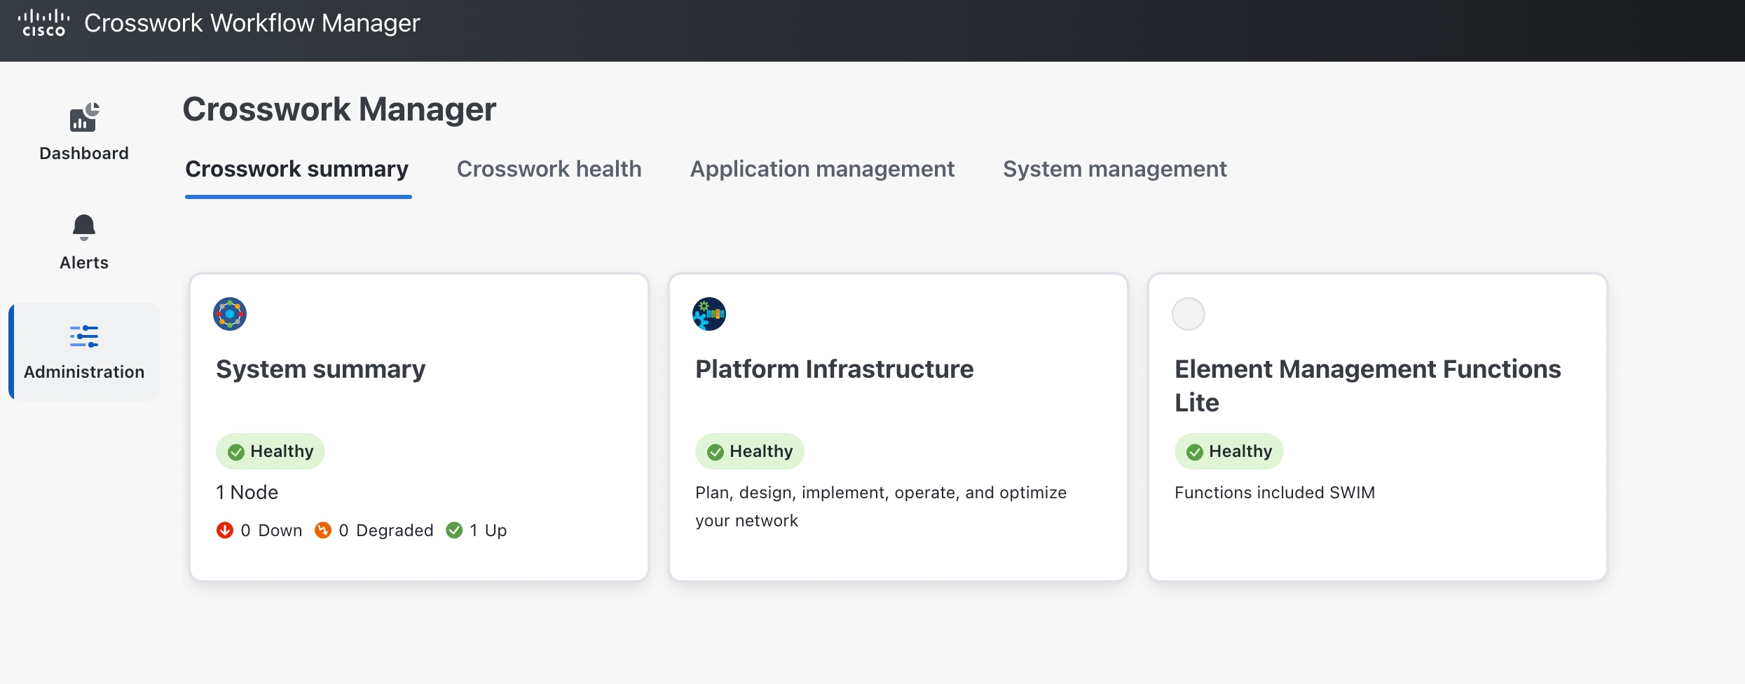
Task: Click the Element Management Functions Lite placeholder icon
Action: coord(1189,314)
